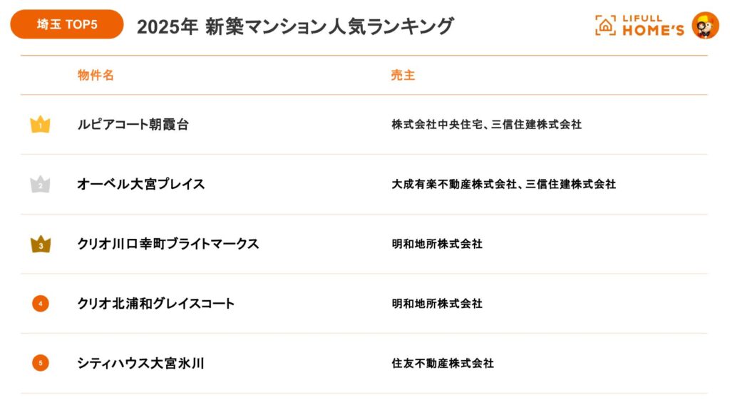
Task: Open the オーベル大宮プレイス property listing
Action: [x=141, y=184]
